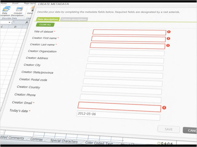Click error icon beside Creator First name
Image resolution: width=197 pixels, height=147 pixels.
click(168, 39)
